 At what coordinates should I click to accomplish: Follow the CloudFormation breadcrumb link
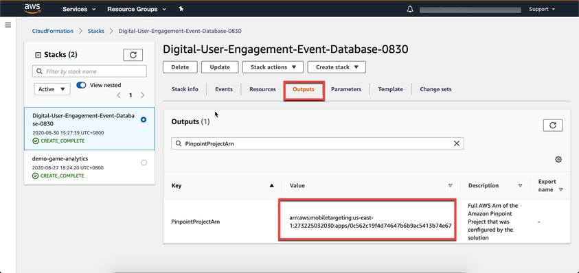click(53, 31)
